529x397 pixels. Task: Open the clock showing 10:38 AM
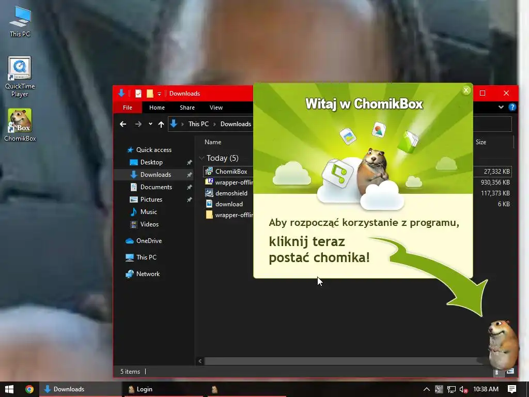click(x=486, y=389)
